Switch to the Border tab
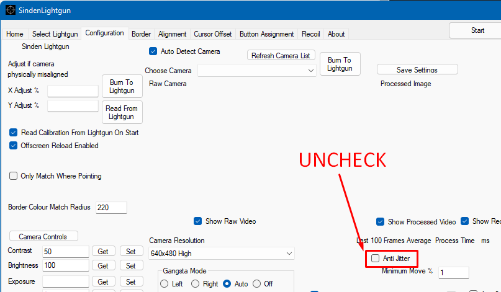The width and height of the screenshot is (501, 292). [x=141, y=34]
